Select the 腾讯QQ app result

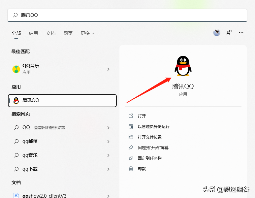[62, 101]
